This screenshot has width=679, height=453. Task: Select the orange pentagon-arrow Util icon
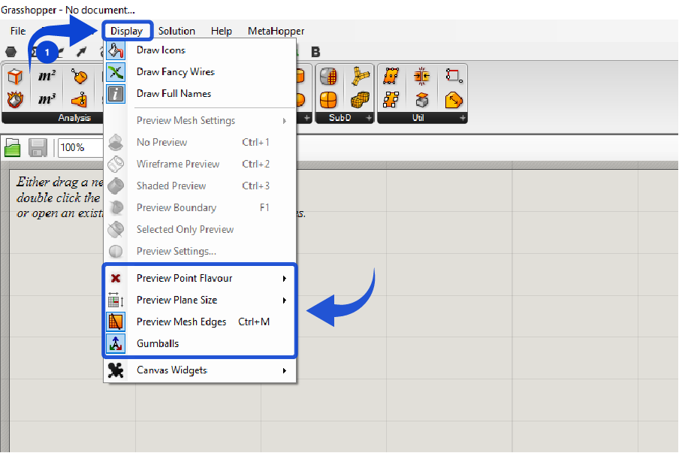(x=454, y=100)
